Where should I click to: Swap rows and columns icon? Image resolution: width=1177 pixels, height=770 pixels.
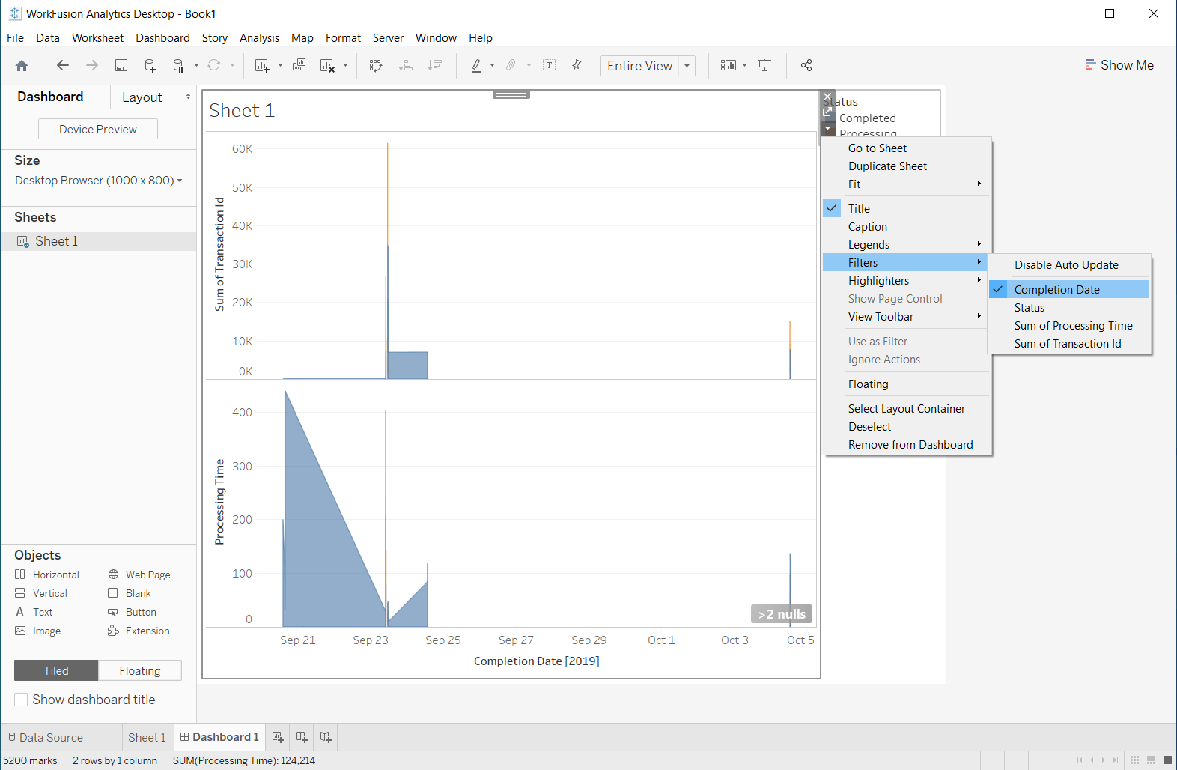point(376,66)
